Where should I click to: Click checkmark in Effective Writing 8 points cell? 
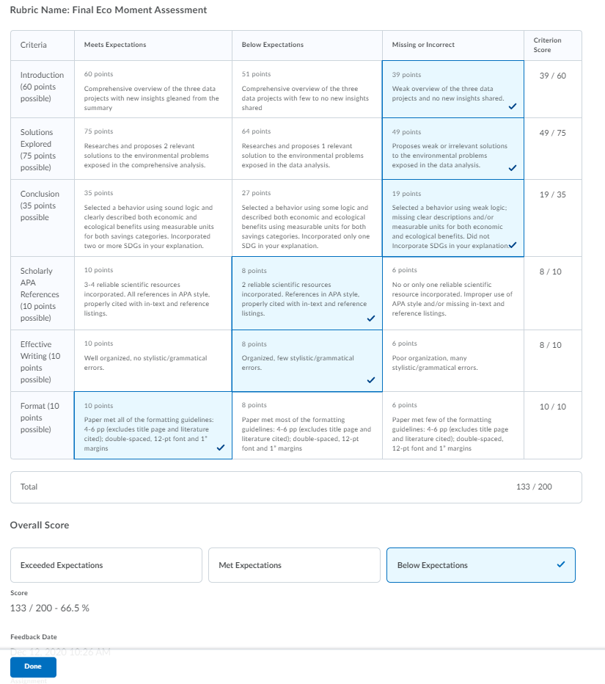coord(371,380)
